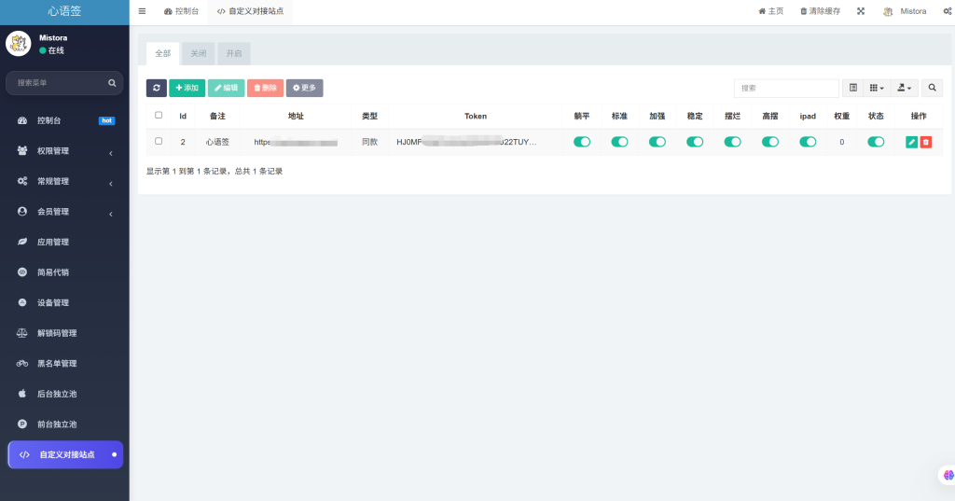This screenshot has height=501, width=955.
Task: Open 解锁码管理 in the sidebar
Action: tap(57, 333)
